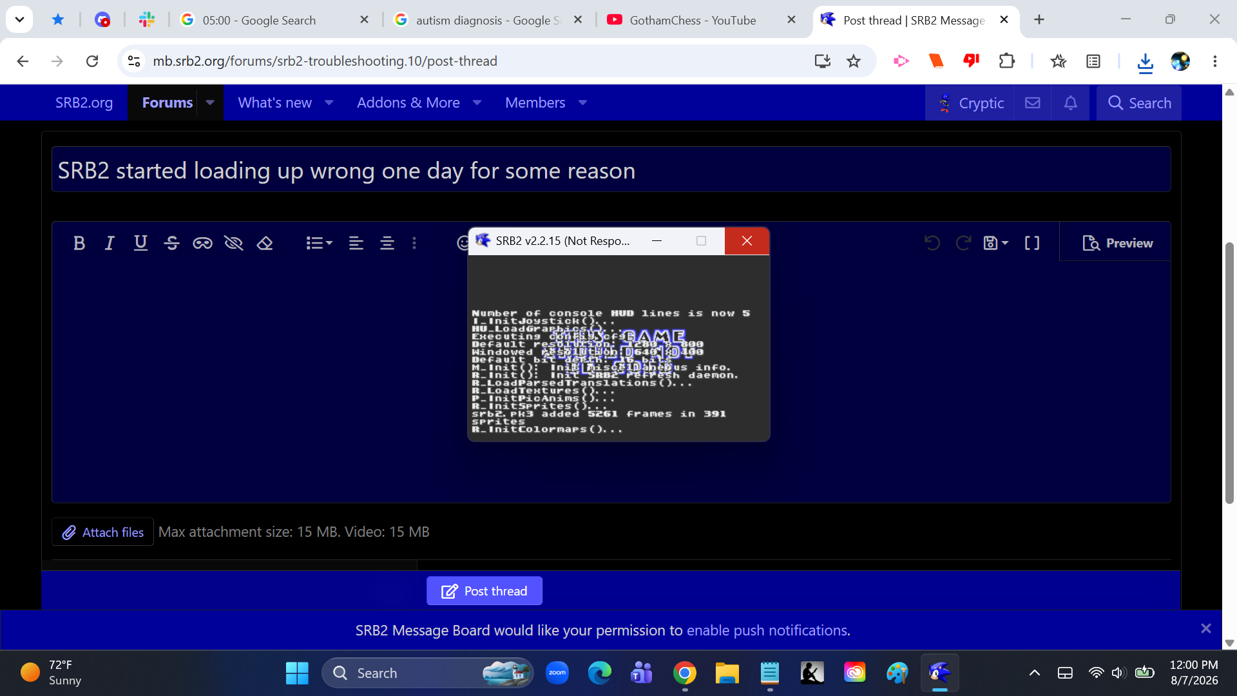Click the install app icon in address bar

coord(823,61)
